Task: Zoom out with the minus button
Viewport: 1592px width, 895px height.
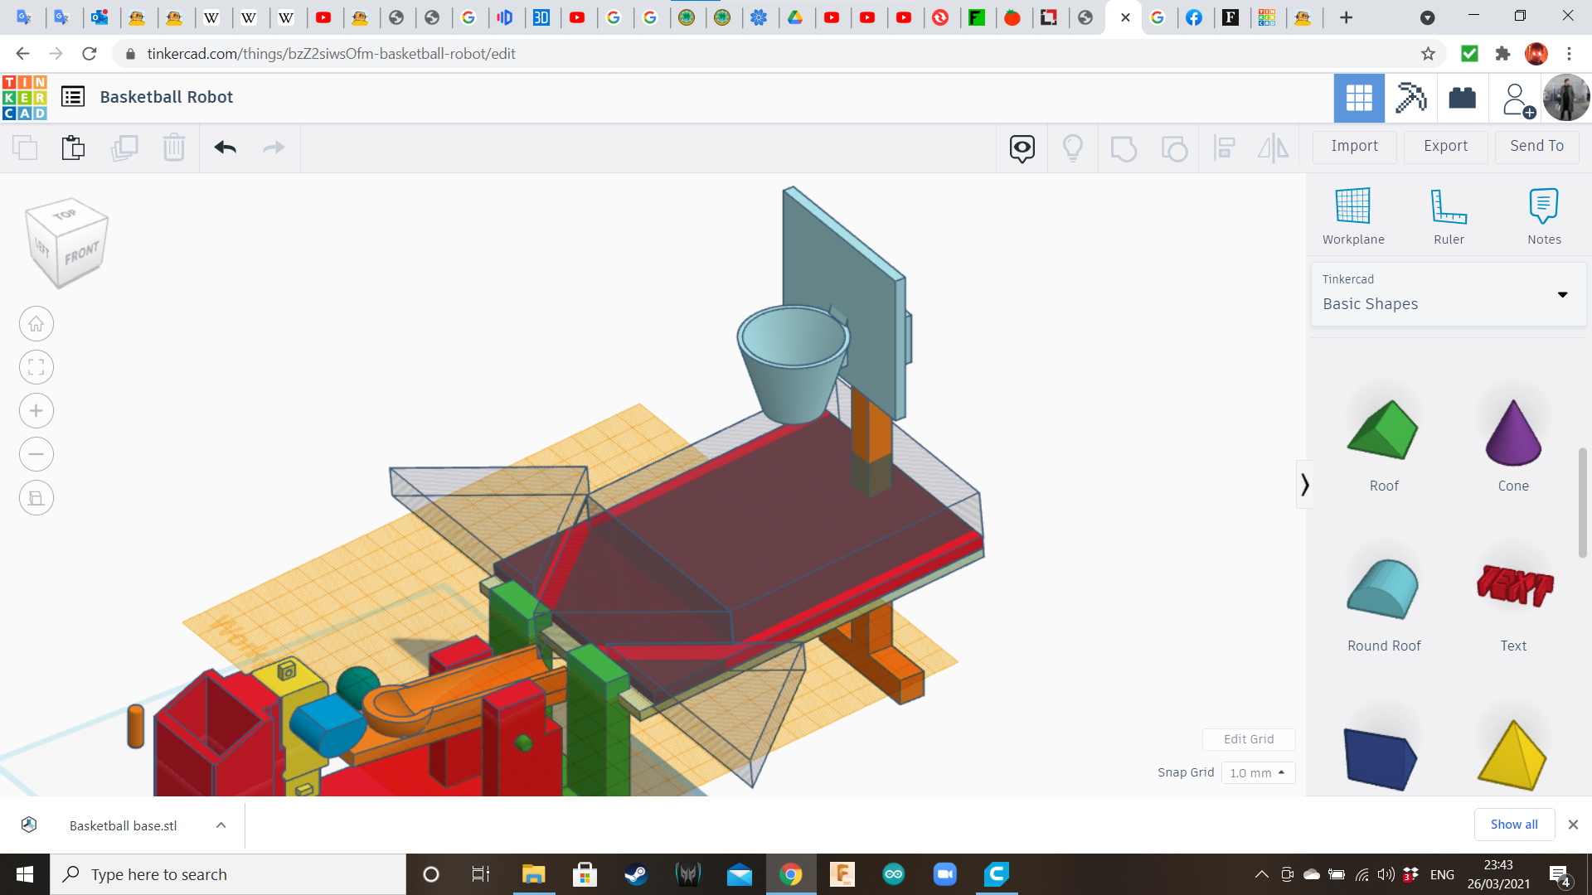Action: (36, 454)
